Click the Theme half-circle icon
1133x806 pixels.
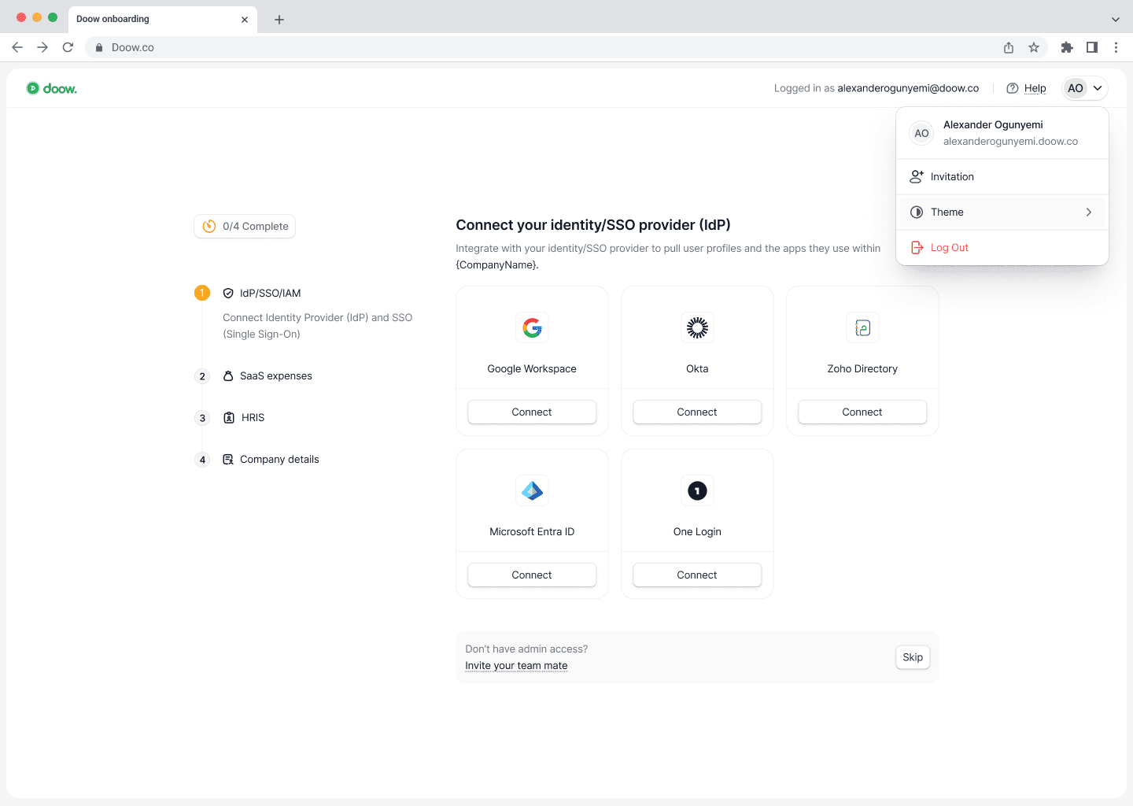(917, 212)
